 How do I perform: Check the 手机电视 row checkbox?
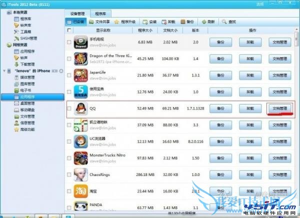pyautogui.click(x=69, y=42)
